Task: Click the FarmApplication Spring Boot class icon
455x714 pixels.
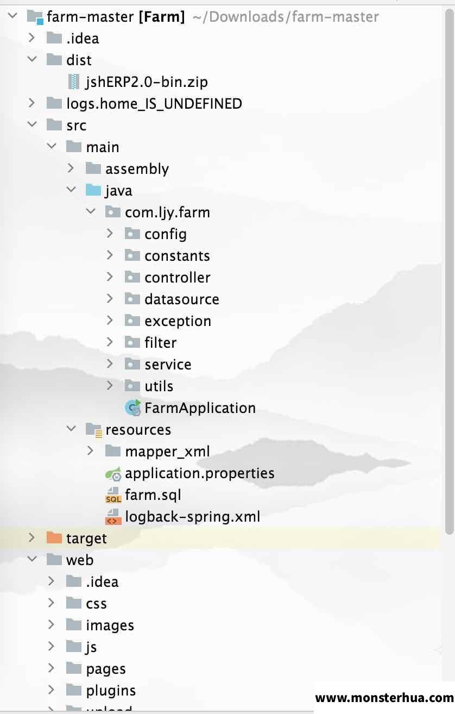Action: pyautogui.click(x=132, y=408)
